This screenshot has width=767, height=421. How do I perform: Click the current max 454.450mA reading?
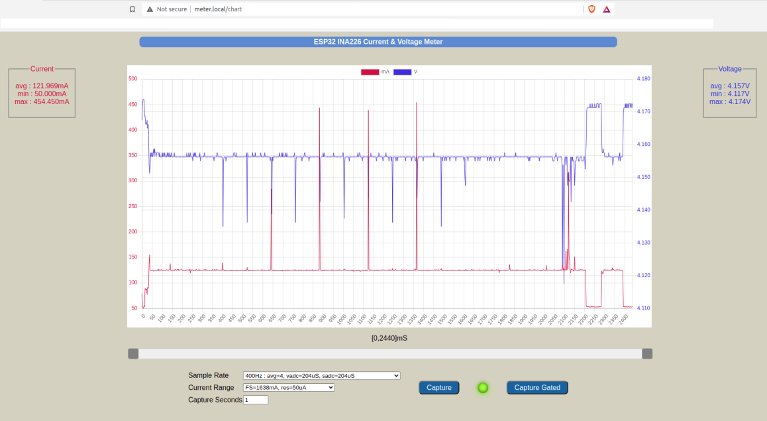[42, 102]
